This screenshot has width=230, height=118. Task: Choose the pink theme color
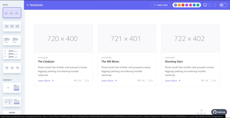[x=190, y=5]
